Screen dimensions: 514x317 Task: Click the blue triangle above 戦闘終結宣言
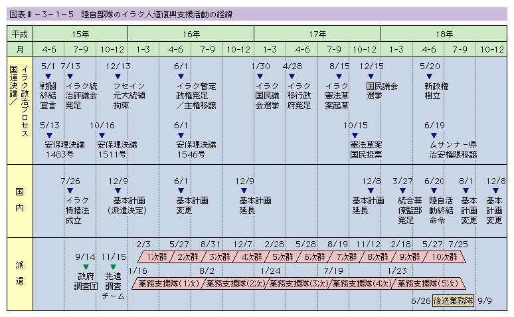point(48,76)
